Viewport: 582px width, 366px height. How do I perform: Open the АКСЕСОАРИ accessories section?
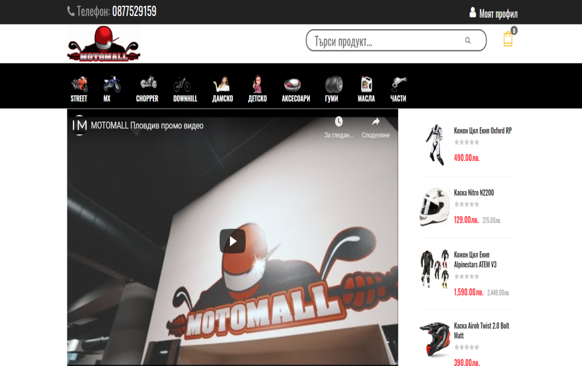[296, 89]
